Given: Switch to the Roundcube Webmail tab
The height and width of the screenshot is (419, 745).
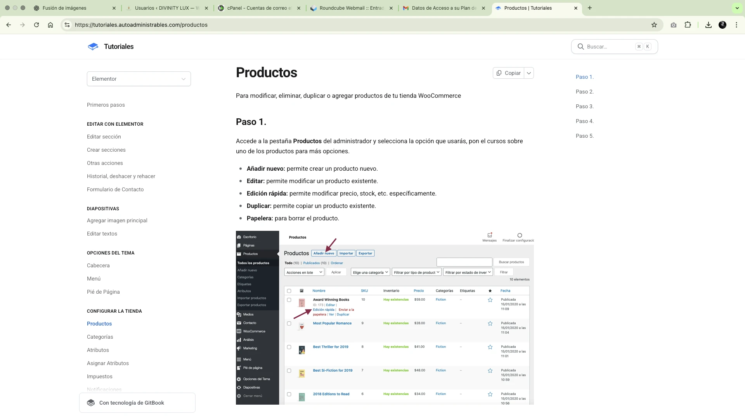Looking at the screenshot, I should pyautogui.click(x=352, y=8).
